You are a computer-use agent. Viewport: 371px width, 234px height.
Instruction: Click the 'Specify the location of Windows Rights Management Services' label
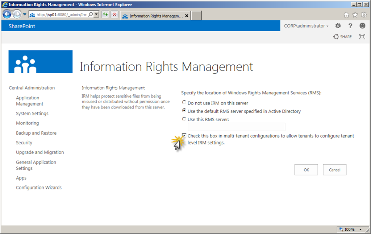[x=251, y=93]
